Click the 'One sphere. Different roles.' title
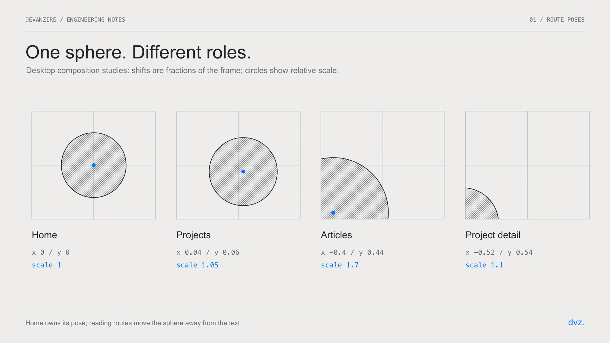The width and height of the screenshot is (610, 343). coord(138,52)
